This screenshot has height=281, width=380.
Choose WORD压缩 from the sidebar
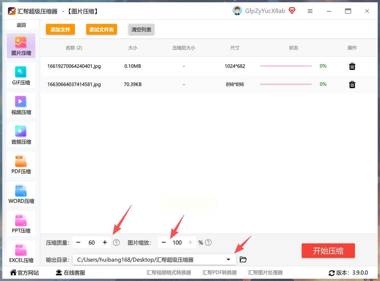pyautogui.click(x=21, y=194)
